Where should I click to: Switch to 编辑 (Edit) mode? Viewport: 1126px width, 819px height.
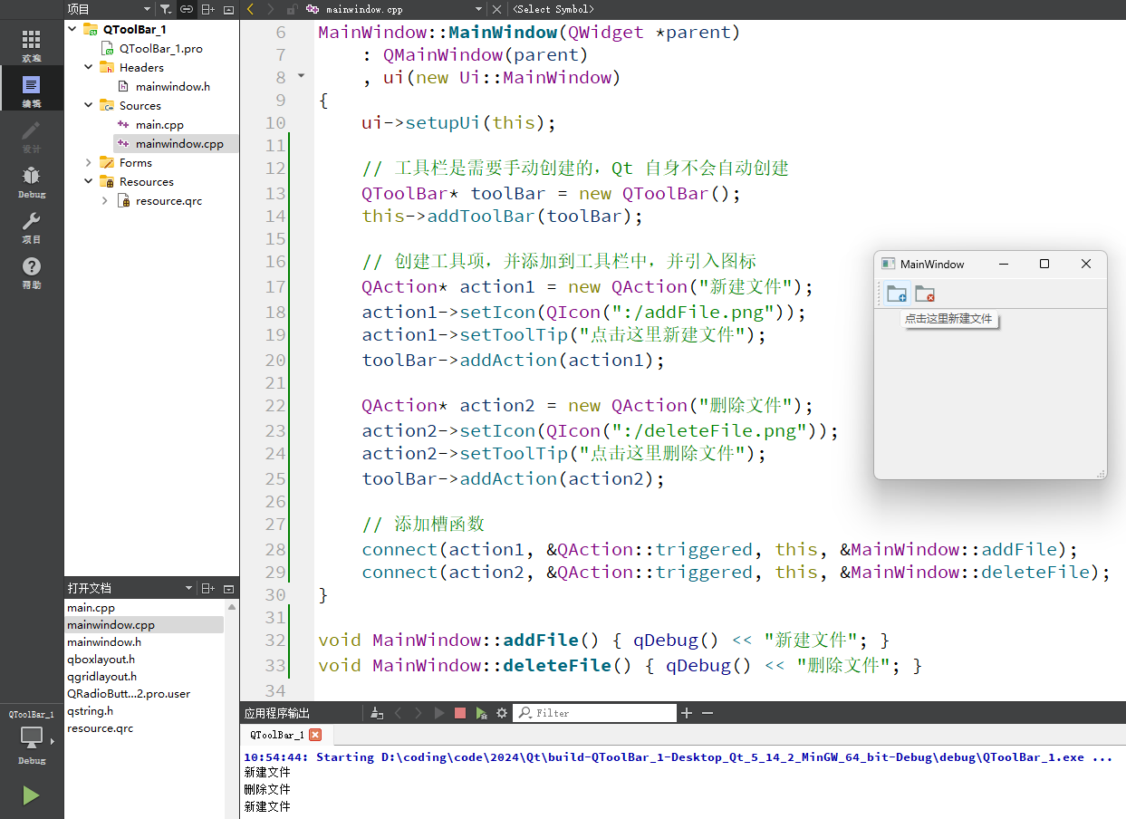tap(32, 91)
